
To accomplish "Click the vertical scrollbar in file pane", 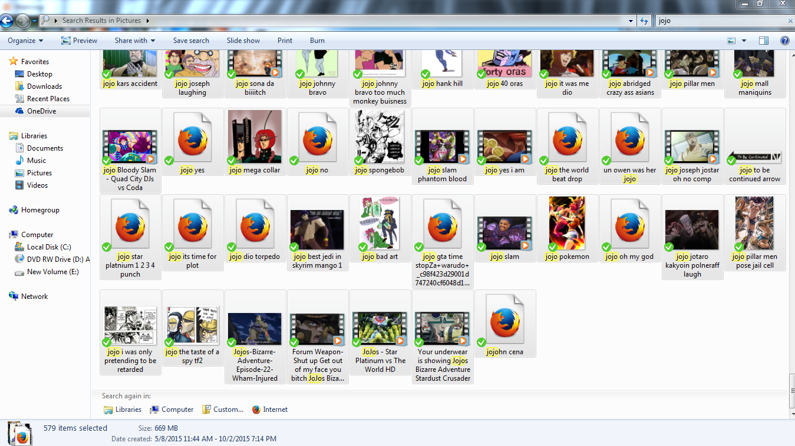I will 790,235.
